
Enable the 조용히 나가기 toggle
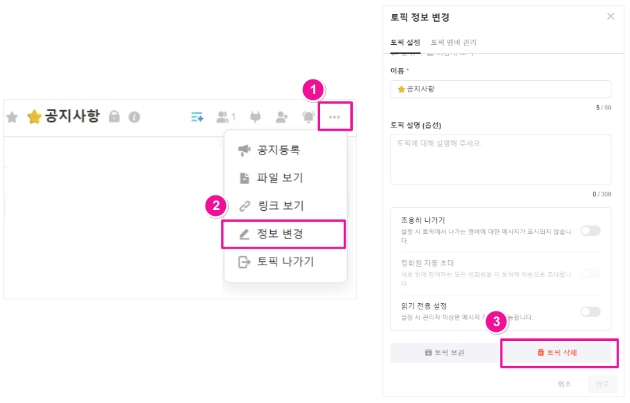click(x=590, y=231)
